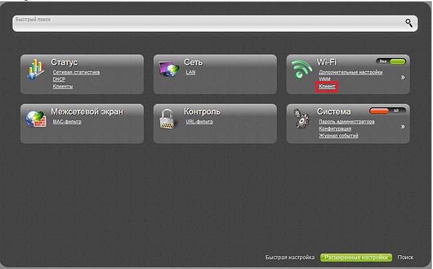
Task: Switch to Быстрая настройка mode
Action: [x=290, y=257]
